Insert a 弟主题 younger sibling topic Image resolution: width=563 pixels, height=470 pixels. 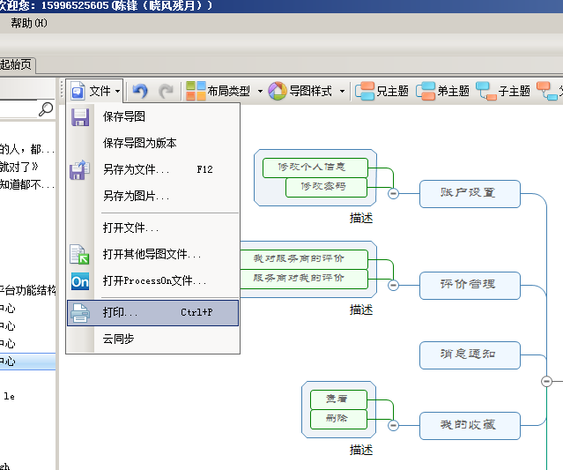pyautogui.click(x=442, y=91)
